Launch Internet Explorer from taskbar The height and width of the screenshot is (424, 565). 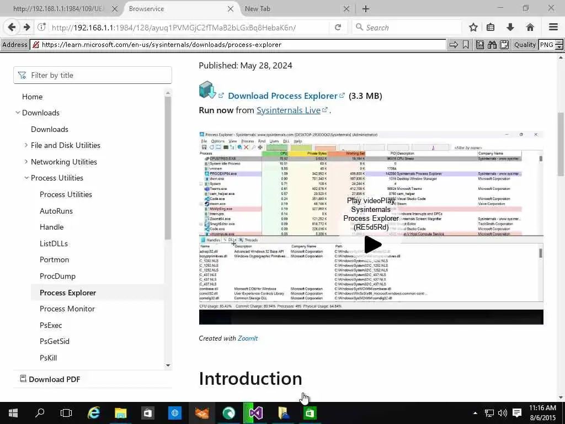click(94, 413)
